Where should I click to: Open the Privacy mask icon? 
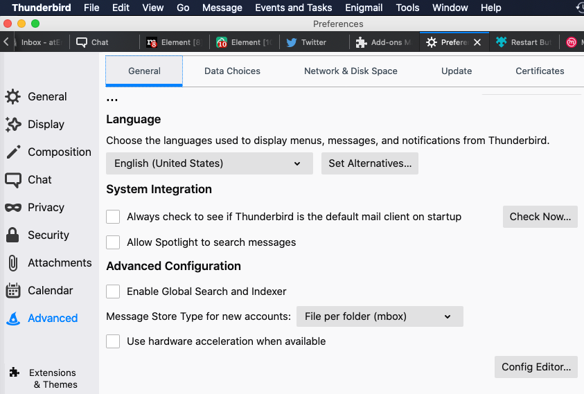(x=13, y=208)
